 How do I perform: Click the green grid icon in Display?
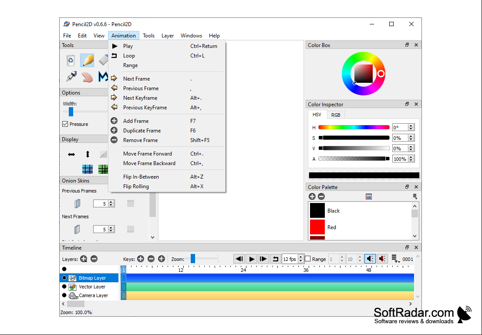pyautogui.click(x=103, y=169)
